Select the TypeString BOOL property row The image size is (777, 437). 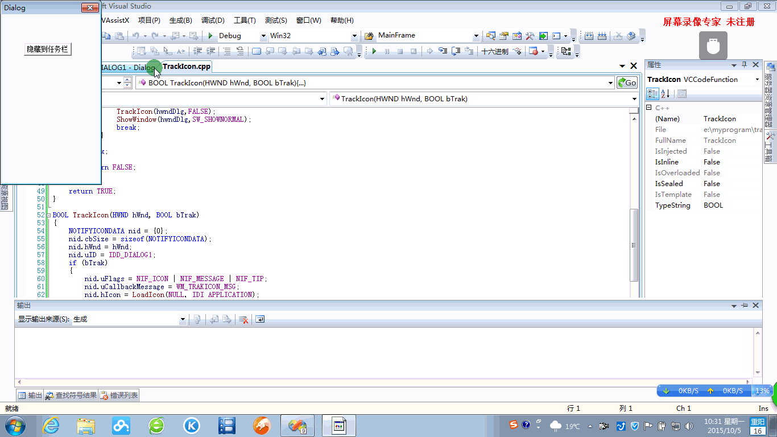pos(704,205)
